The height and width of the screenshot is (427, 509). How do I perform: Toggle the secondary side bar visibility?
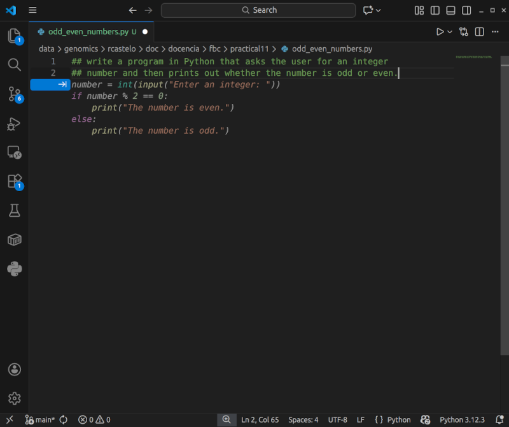(x=466, y=10)
